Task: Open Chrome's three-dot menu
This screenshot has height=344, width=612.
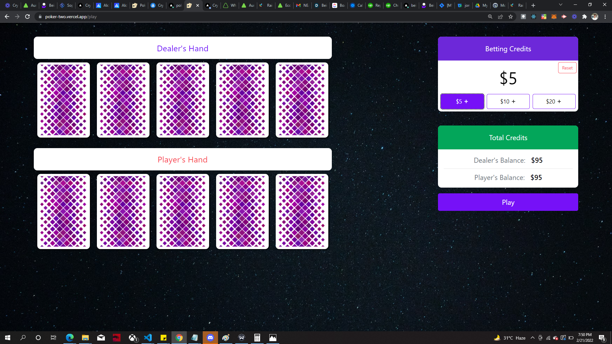Action: point(605,17)
